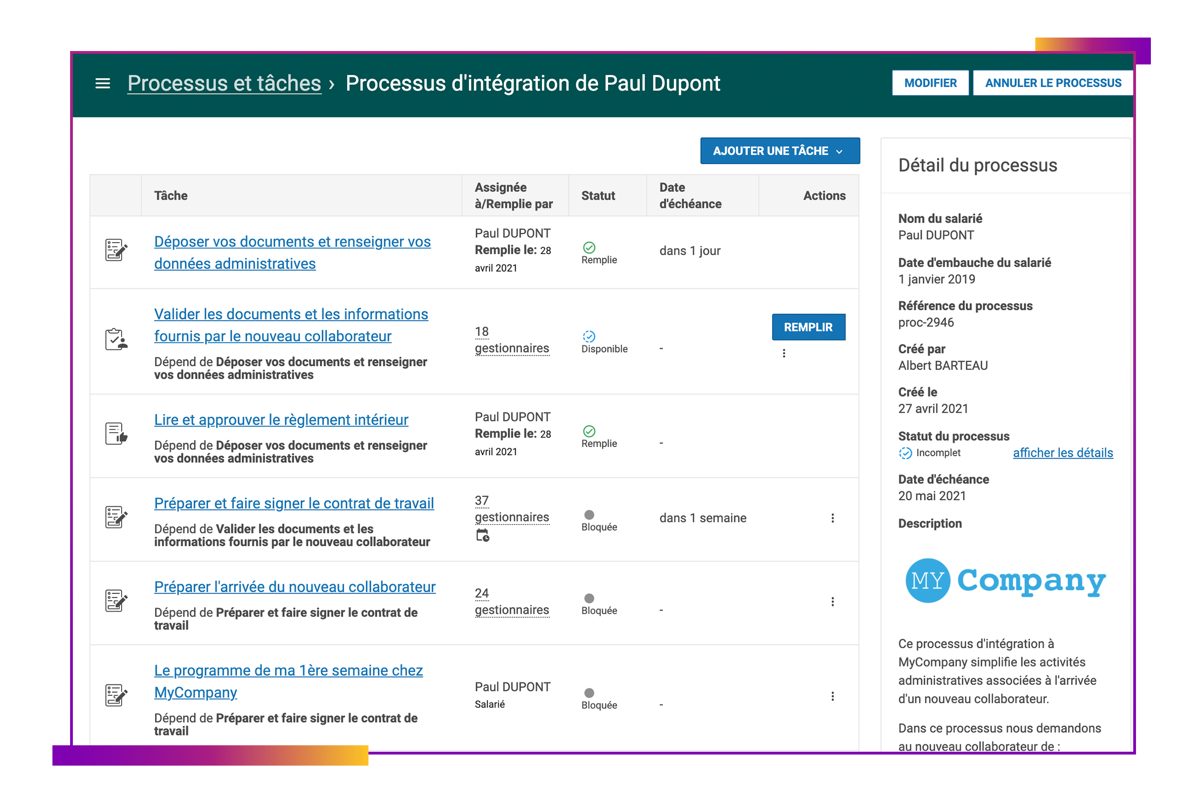Screen dimensions: 1188x806
Task: Click form icon beside Déposer vos documents task
Action: tap(116, 250)
